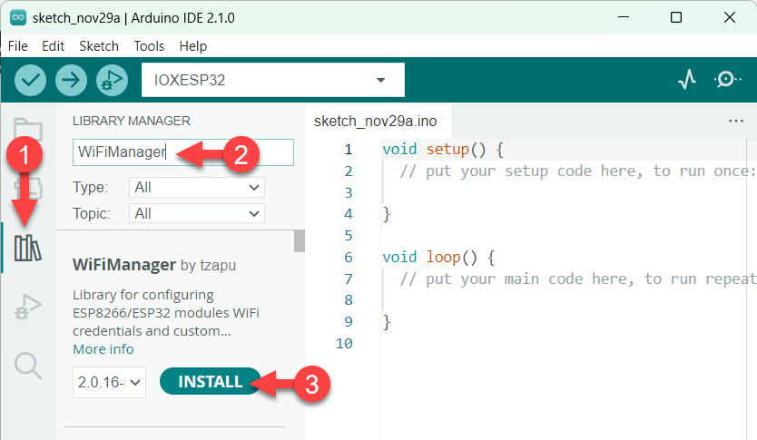This screenshot has height=440, width=757.
Task: Maximize the Arduino IDE window
Action: click(x=676, y=17)
